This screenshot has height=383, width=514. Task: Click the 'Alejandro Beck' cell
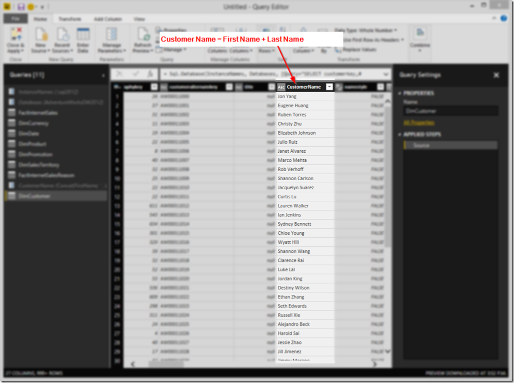click(305, 324)
